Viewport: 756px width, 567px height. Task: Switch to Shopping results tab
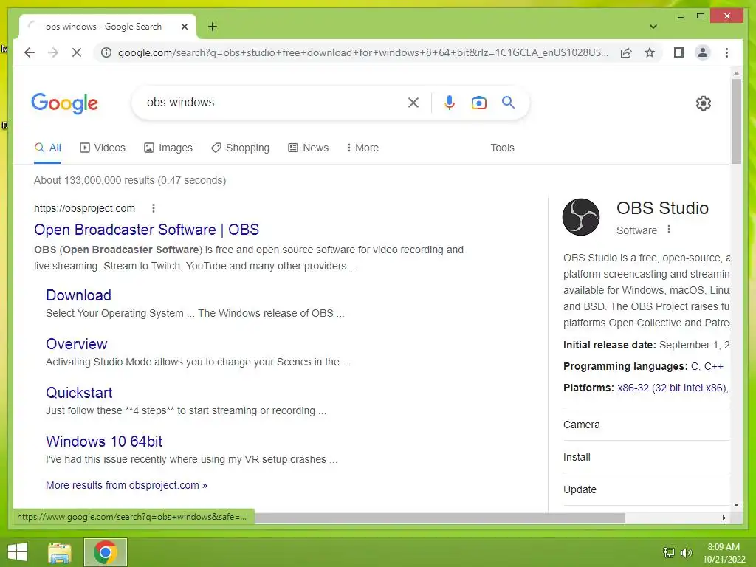point(240,148)
